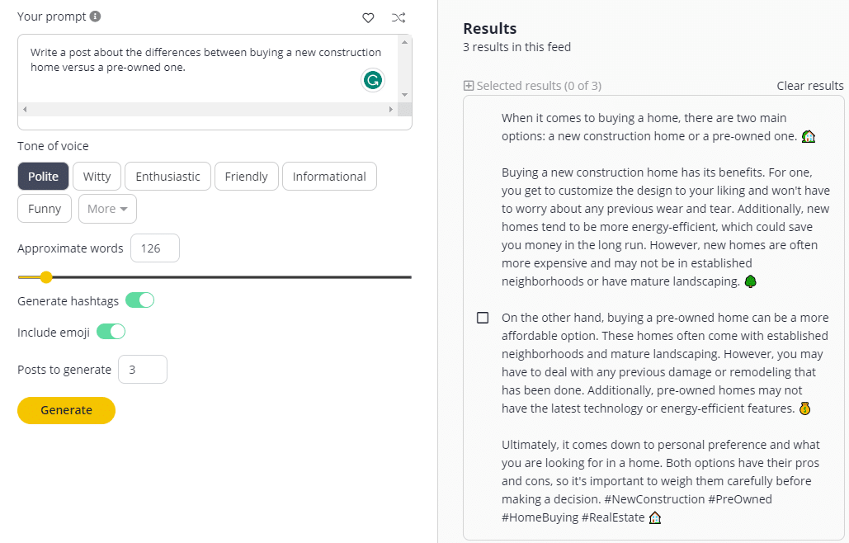Click inside the Posts to generate field
849x543 pixels.
(142, 369)
